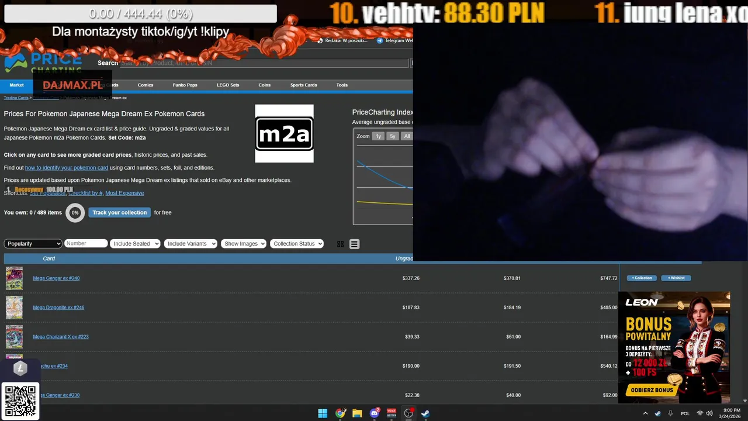Viewport: 748px width, 421px height.
Task: Click m2a set logo image
Action: pos(285,133)
